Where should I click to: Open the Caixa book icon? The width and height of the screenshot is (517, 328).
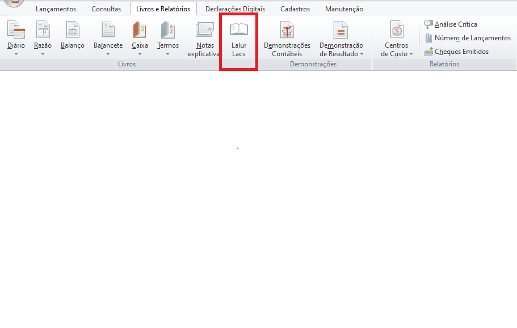(x=140, y=30)
